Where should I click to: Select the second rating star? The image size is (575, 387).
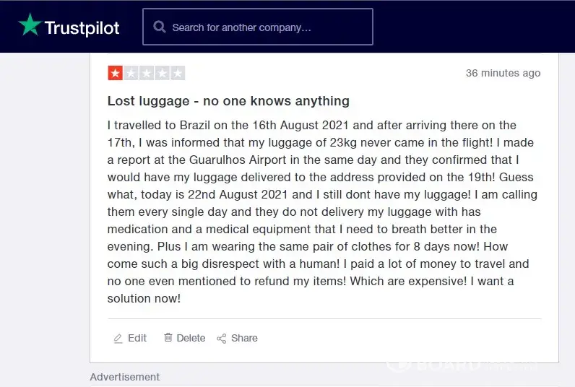[131, 73]
